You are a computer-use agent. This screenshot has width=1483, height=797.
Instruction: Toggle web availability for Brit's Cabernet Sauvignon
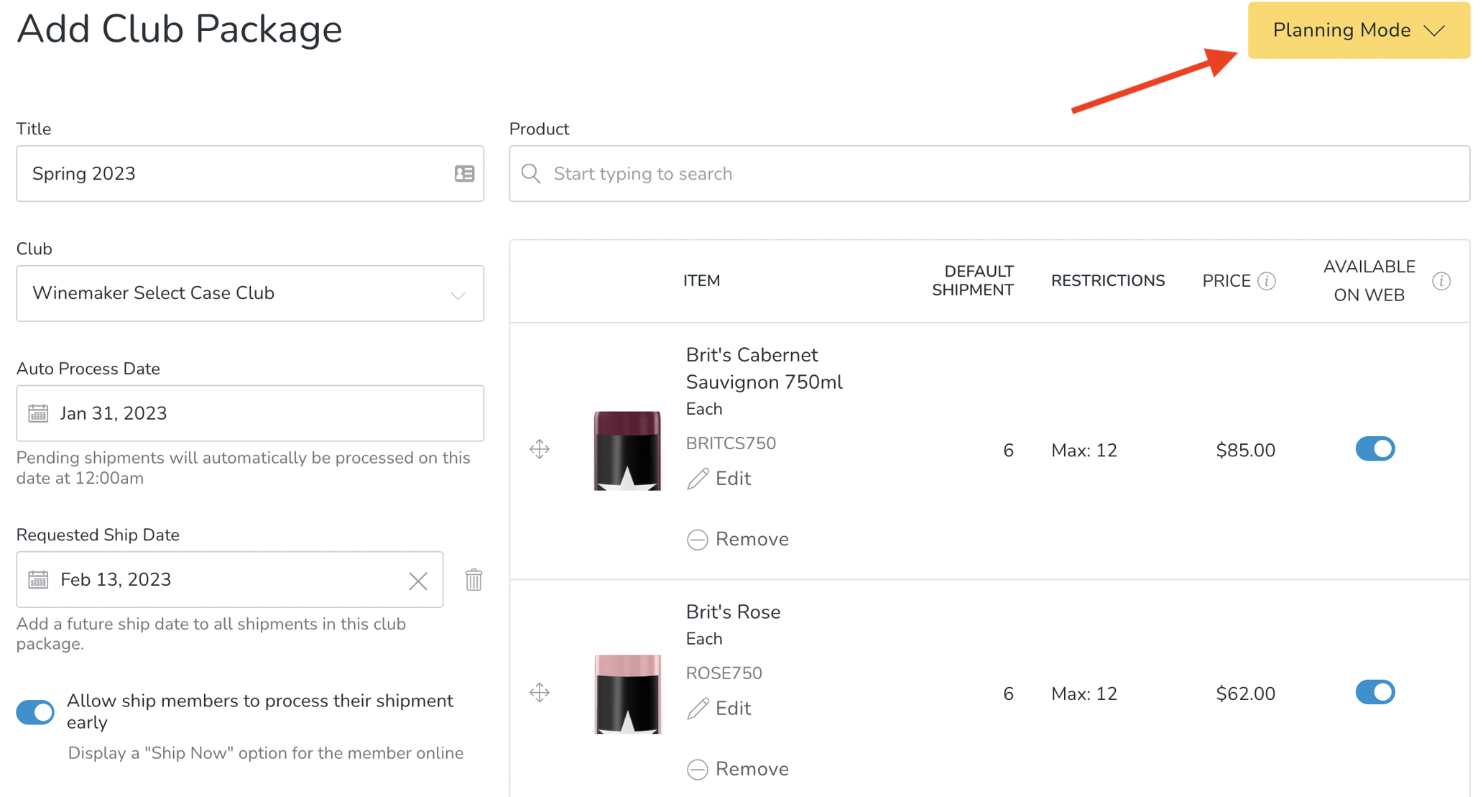coord(1375,449)
